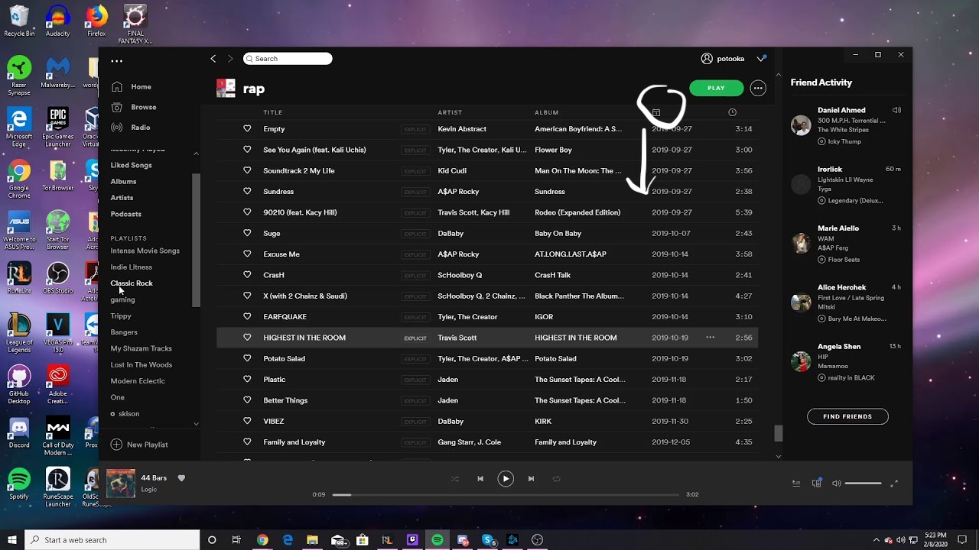Open the play queue

[796, 484]
